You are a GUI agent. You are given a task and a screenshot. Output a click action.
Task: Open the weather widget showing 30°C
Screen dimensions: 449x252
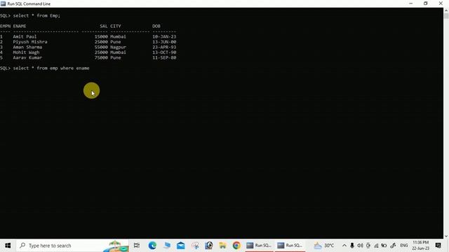324,246
